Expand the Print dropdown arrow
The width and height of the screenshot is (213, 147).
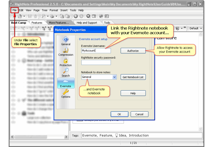coord(56,16)
